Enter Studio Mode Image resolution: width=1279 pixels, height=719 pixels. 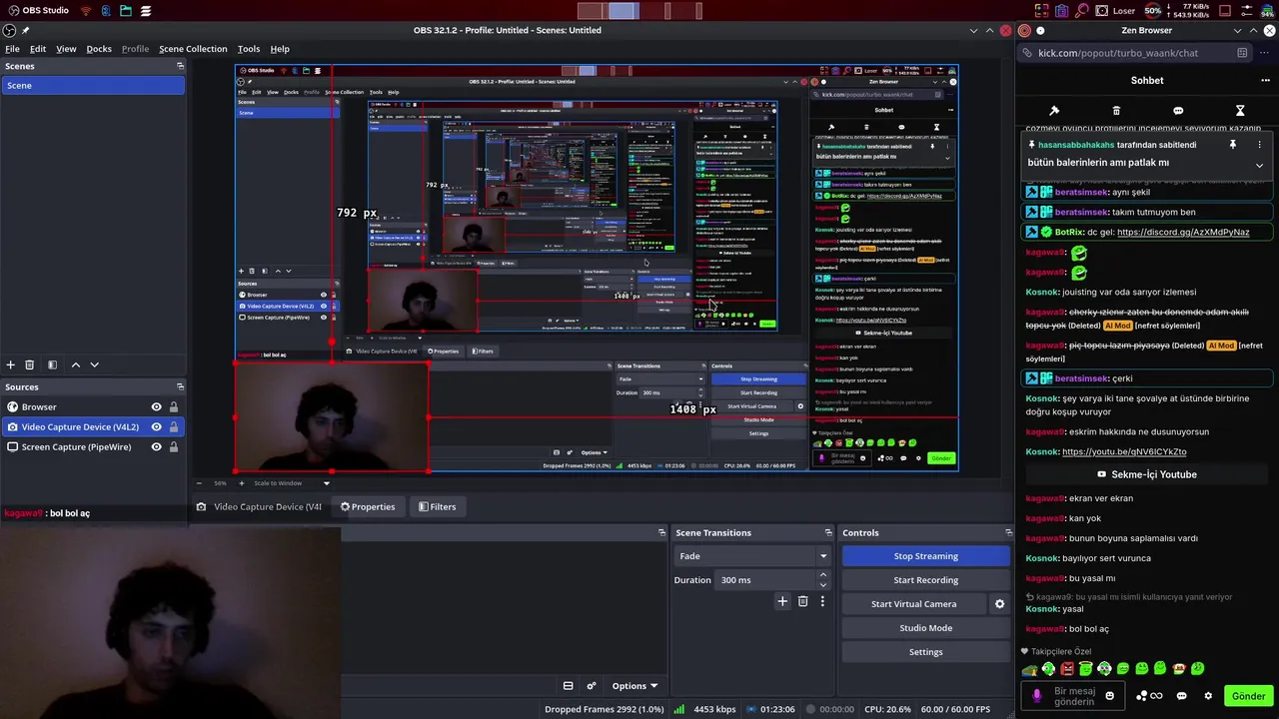tap(926, 628)
